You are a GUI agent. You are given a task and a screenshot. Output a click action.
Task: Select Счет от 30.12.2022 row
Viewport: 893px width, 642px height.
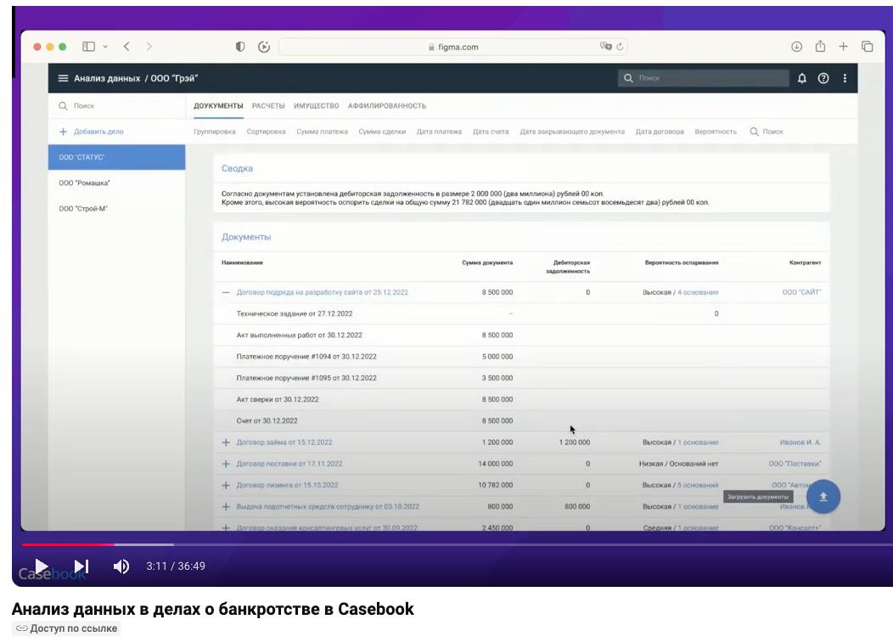coord(521,421)
